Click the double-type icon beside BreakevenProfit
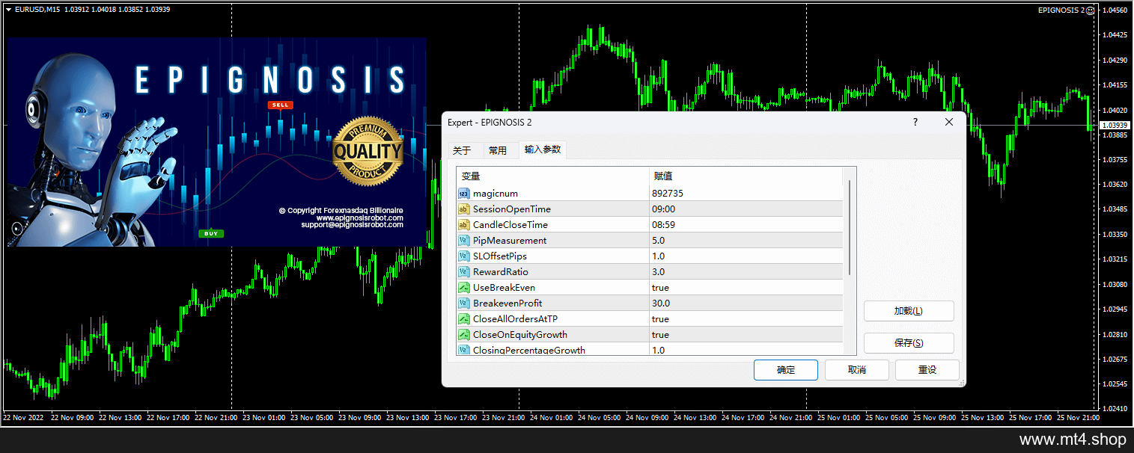The height and width of the screenshot is (453, 1134). 463,303
